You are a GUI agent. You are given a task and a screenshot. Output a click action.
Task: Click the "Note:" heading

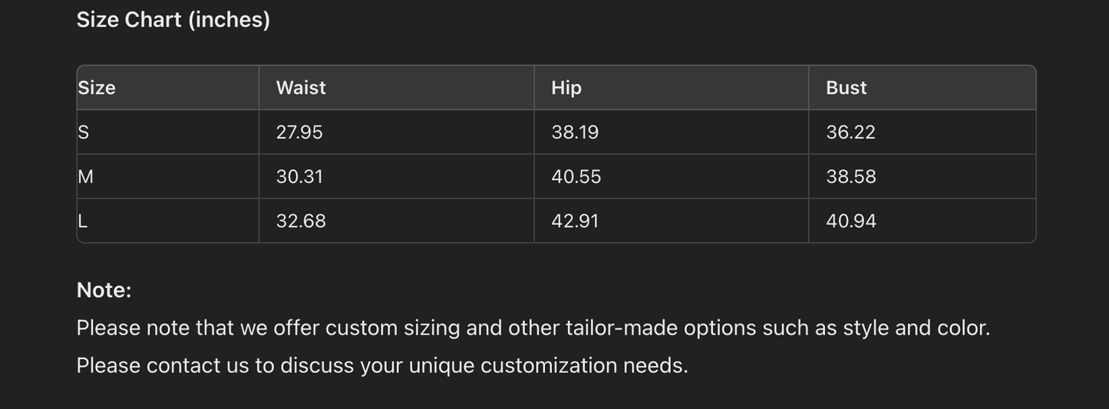(x=104, y=290)
